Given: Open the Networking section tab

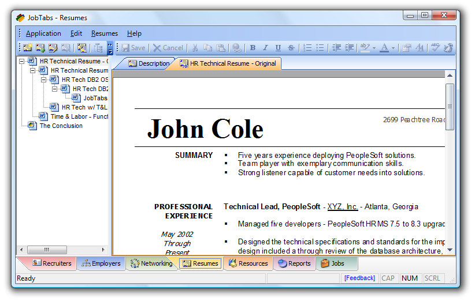Looking at the screenshot, I should pos(151,263).
